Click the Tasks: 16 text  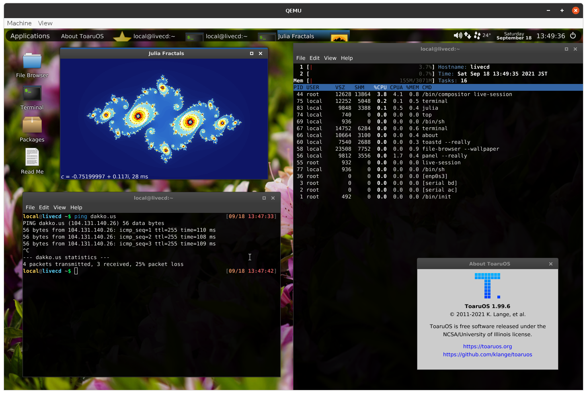453,81
